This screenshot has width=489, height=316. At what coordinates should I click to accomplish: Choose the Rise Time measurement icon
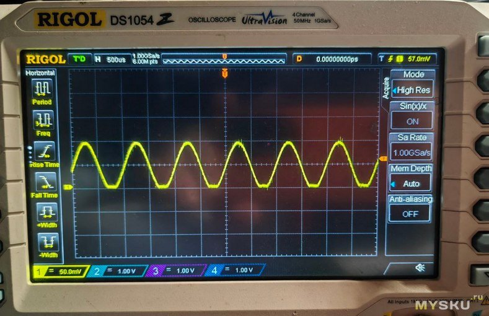[x=44, y=151]
